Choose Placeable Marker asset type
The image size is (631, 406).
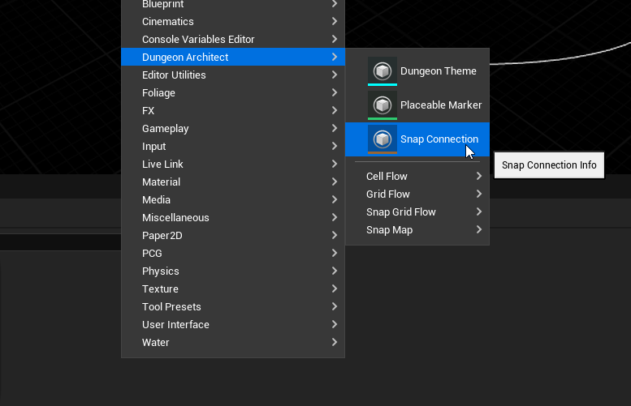pyautogui.click(x=417, y=105)
